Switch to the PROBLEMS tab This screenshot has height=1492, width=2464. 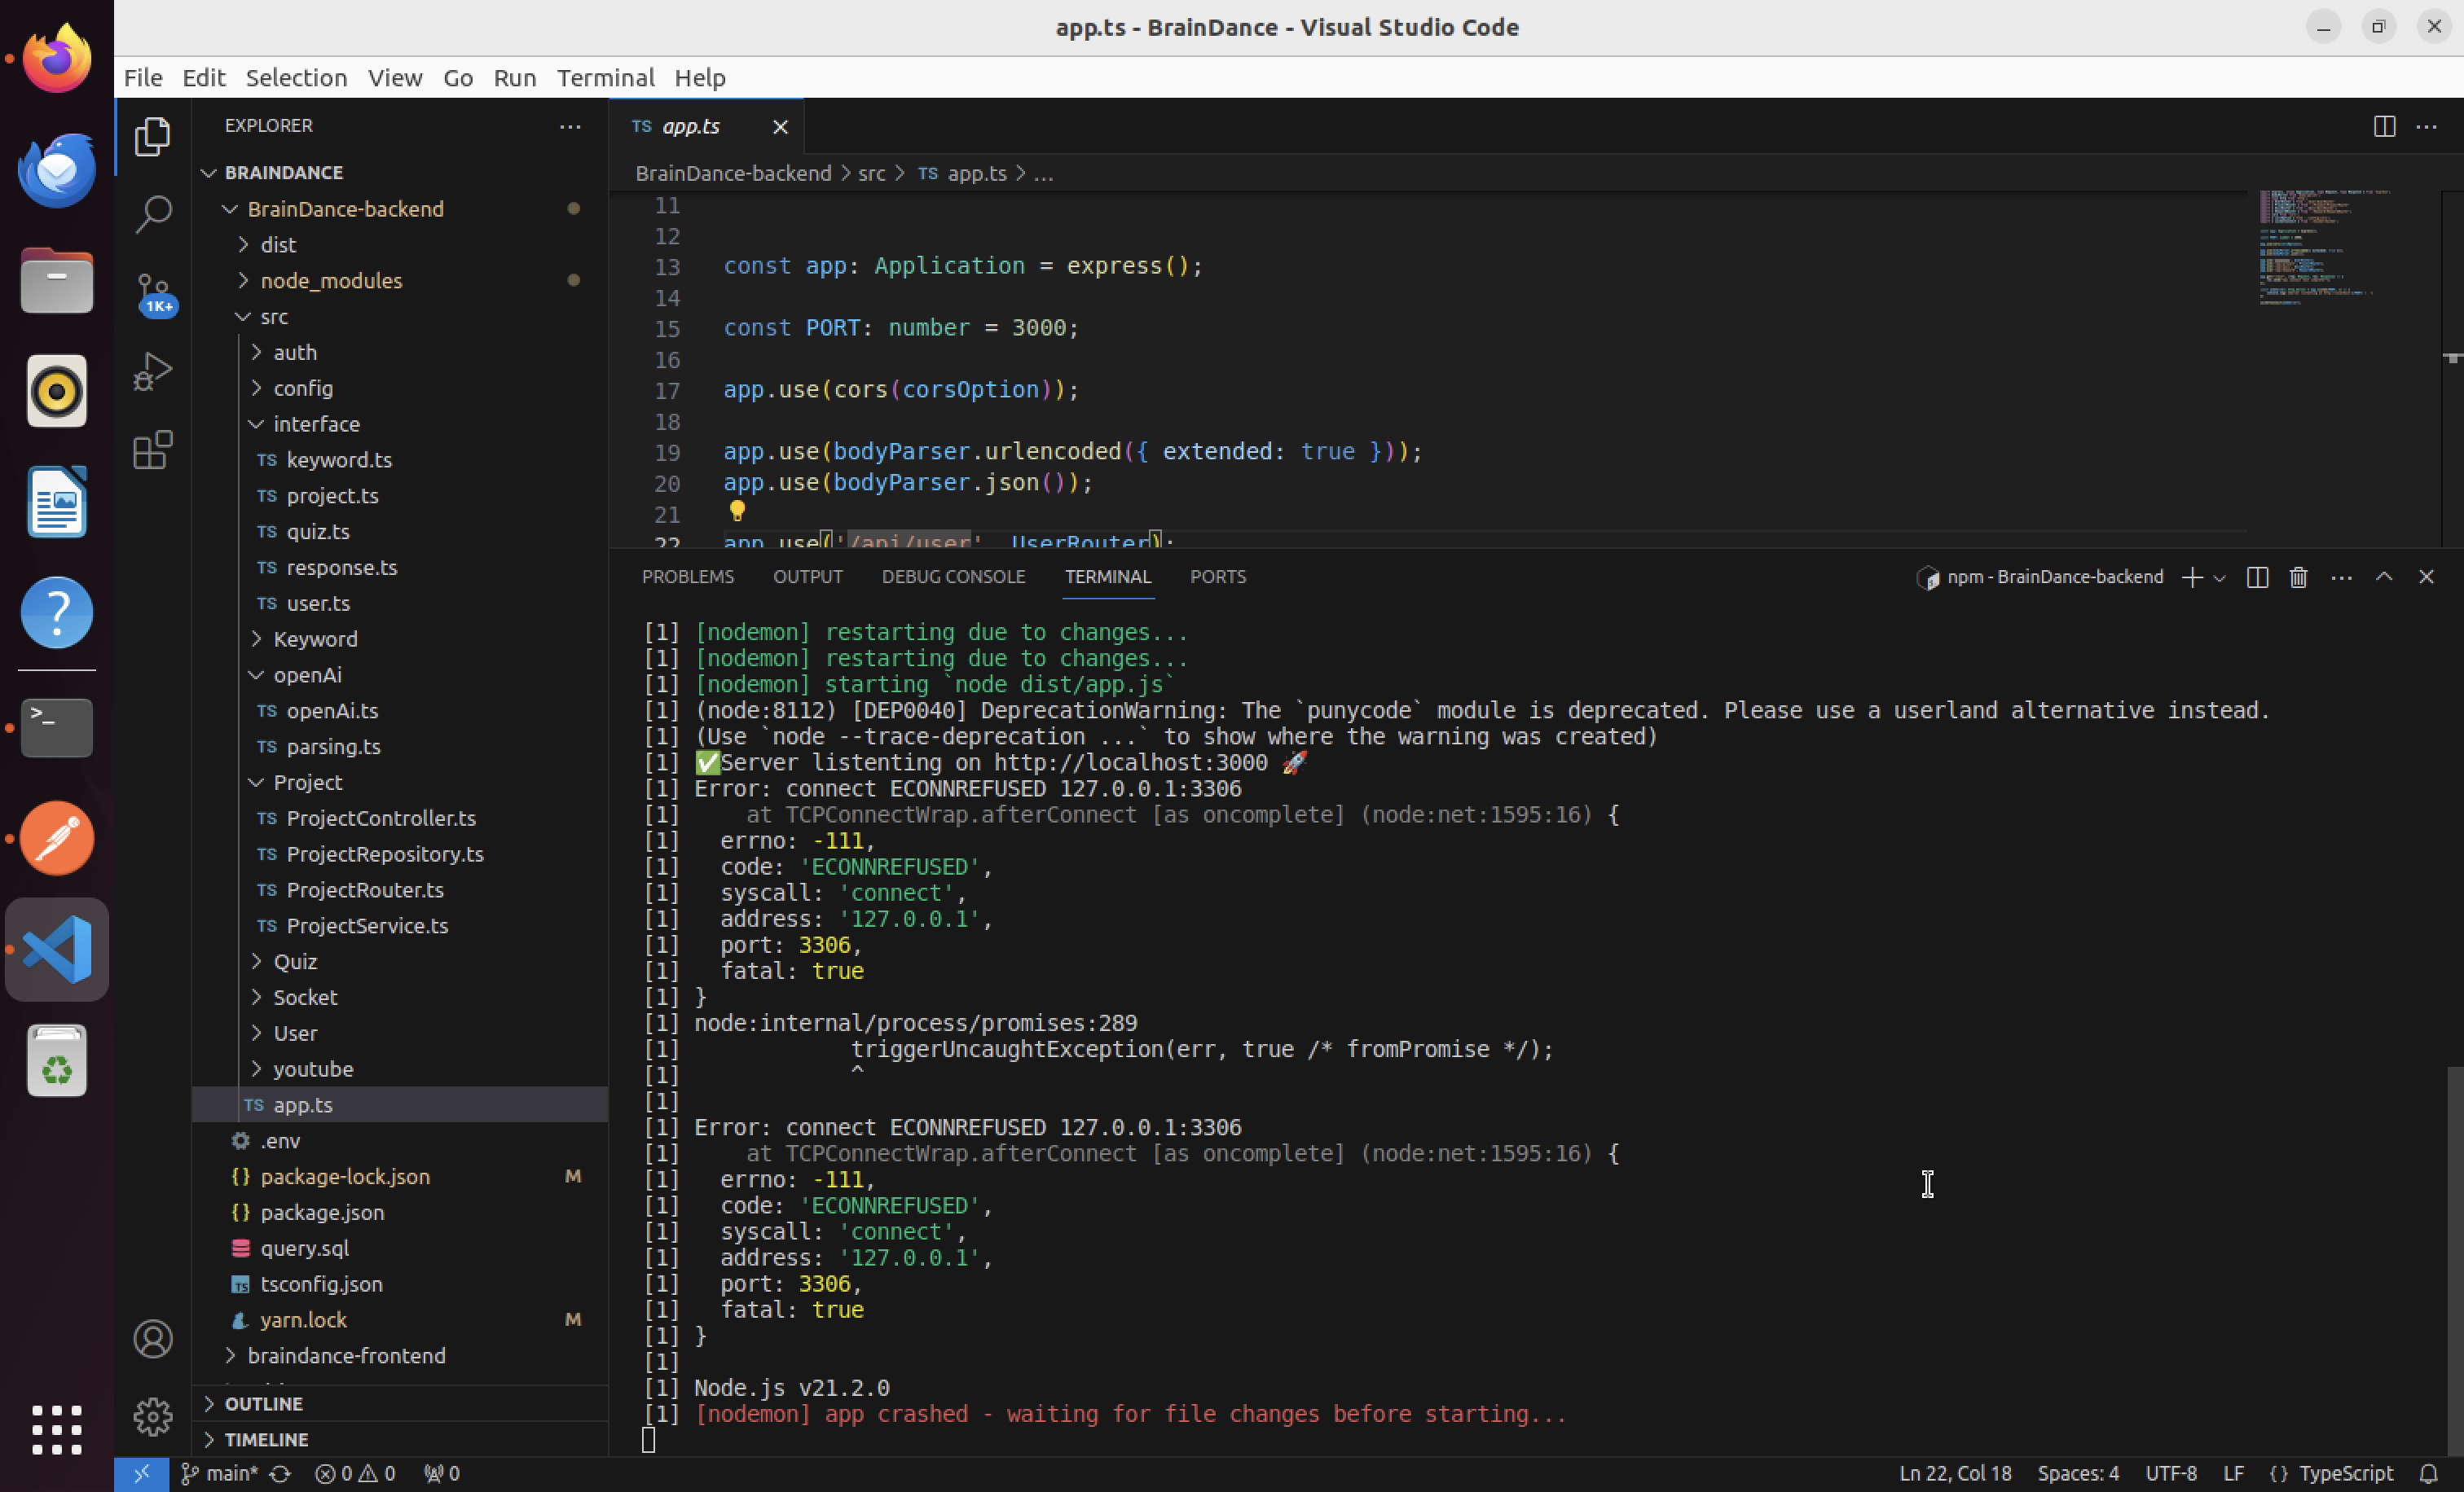(688, 577)
